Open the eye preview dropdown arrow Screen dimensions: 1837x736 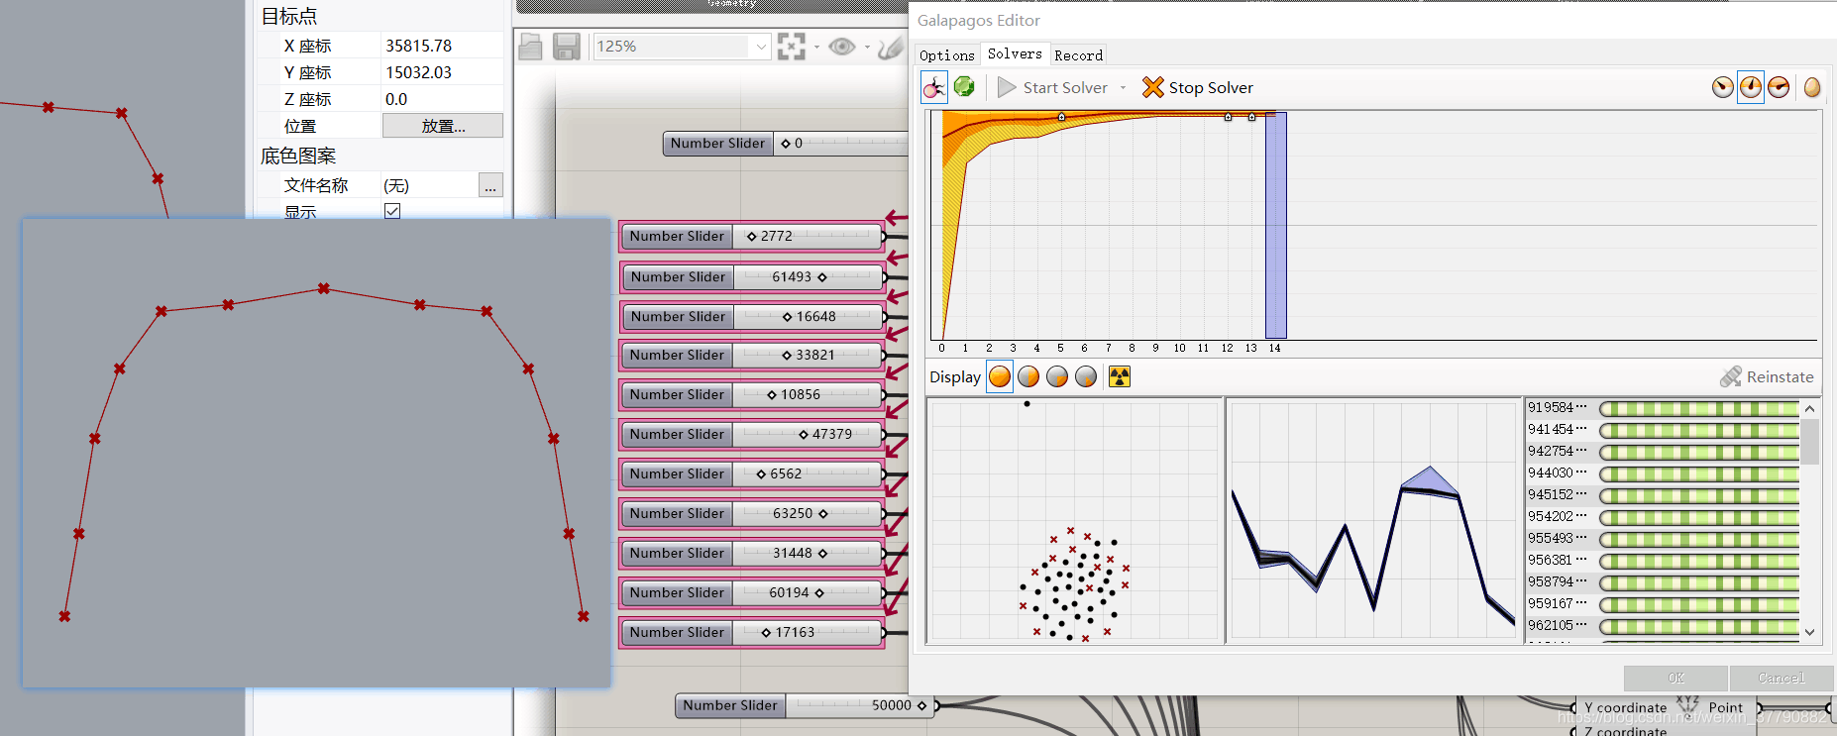867,47
